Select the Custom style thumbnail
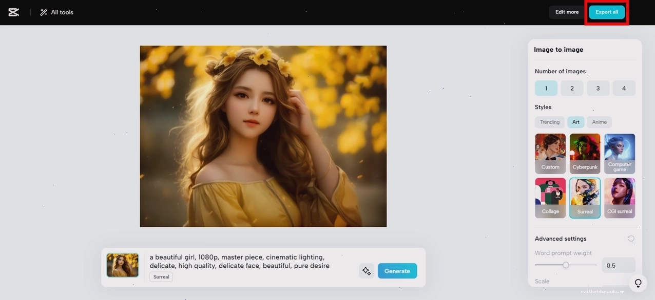The width and height of the screenshot is (655, 300). [550, 154]
